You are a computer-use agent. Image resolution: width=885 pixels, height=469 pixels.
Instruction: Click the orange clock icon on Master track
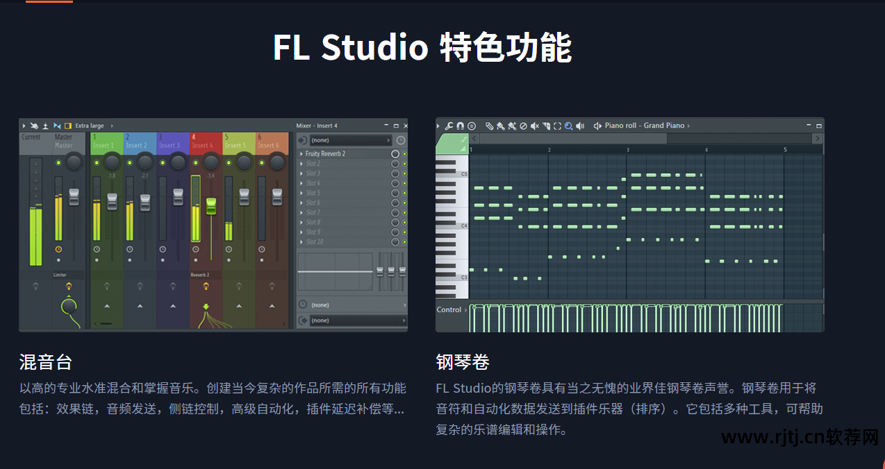pyautogui.click(x=58, y=249)
